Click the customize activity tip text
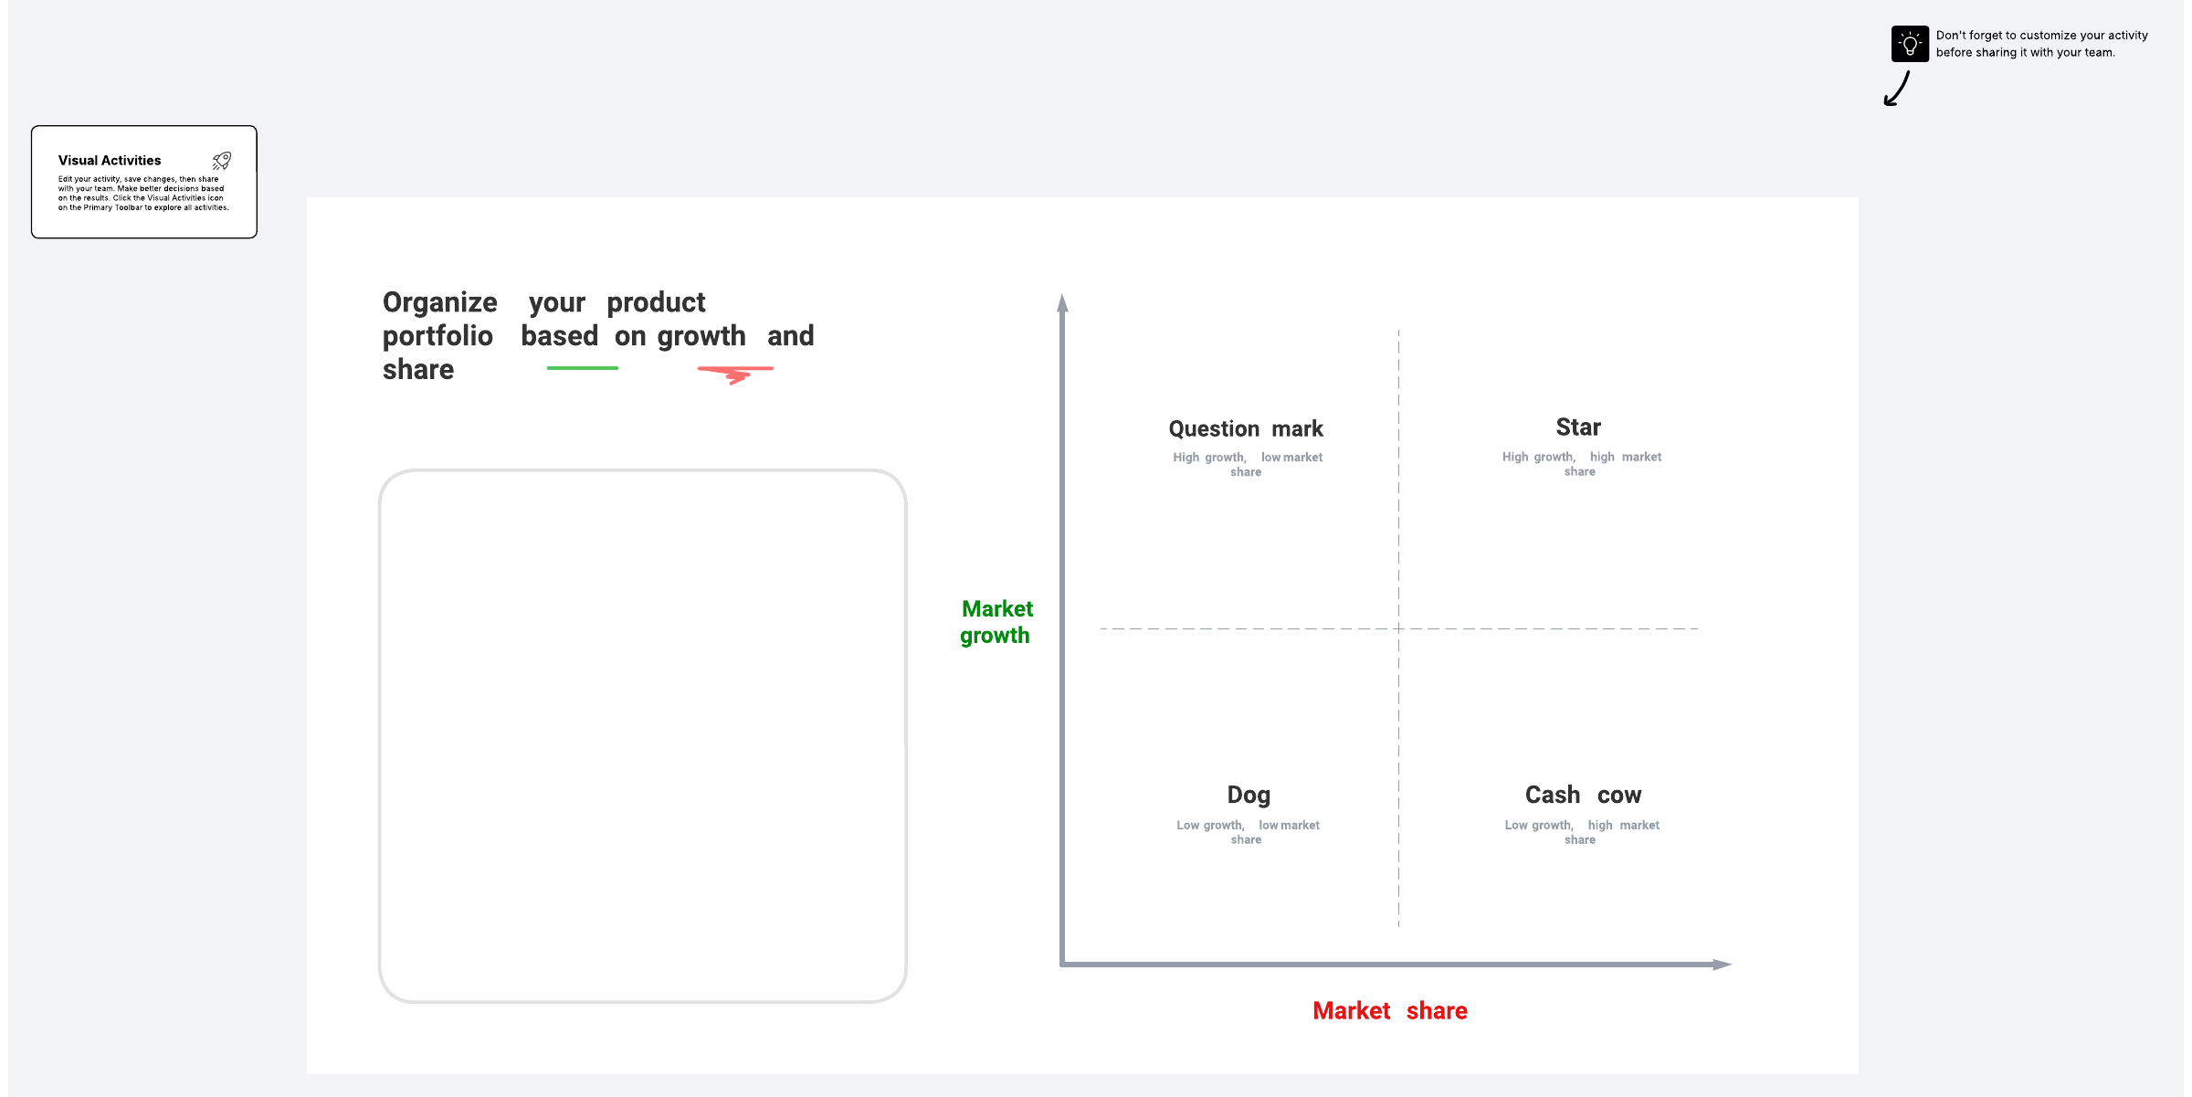Image resolution: width=2192 pixels, height=1097 pixels. [x=2041, y=44]
